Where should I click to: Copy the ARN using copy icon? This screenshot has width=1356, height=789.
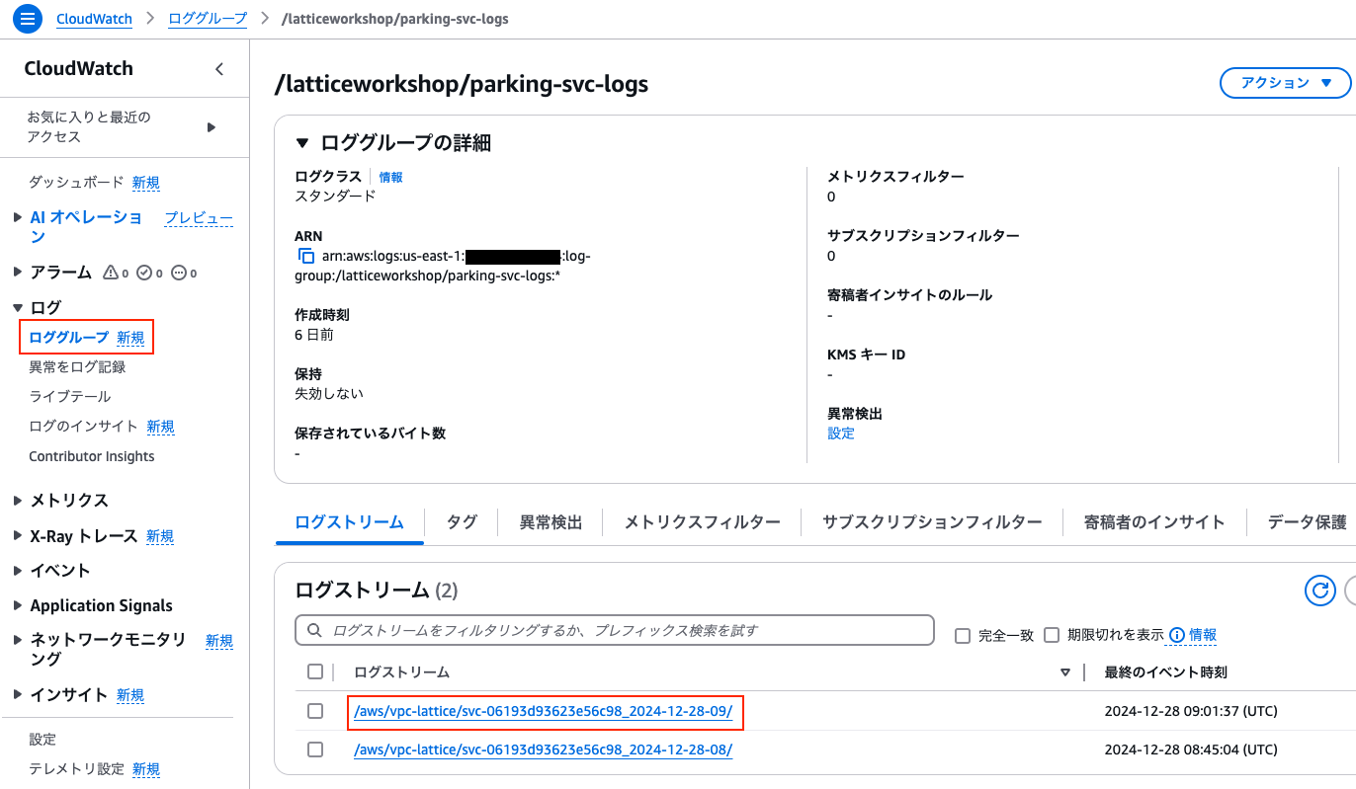[306, 257]
